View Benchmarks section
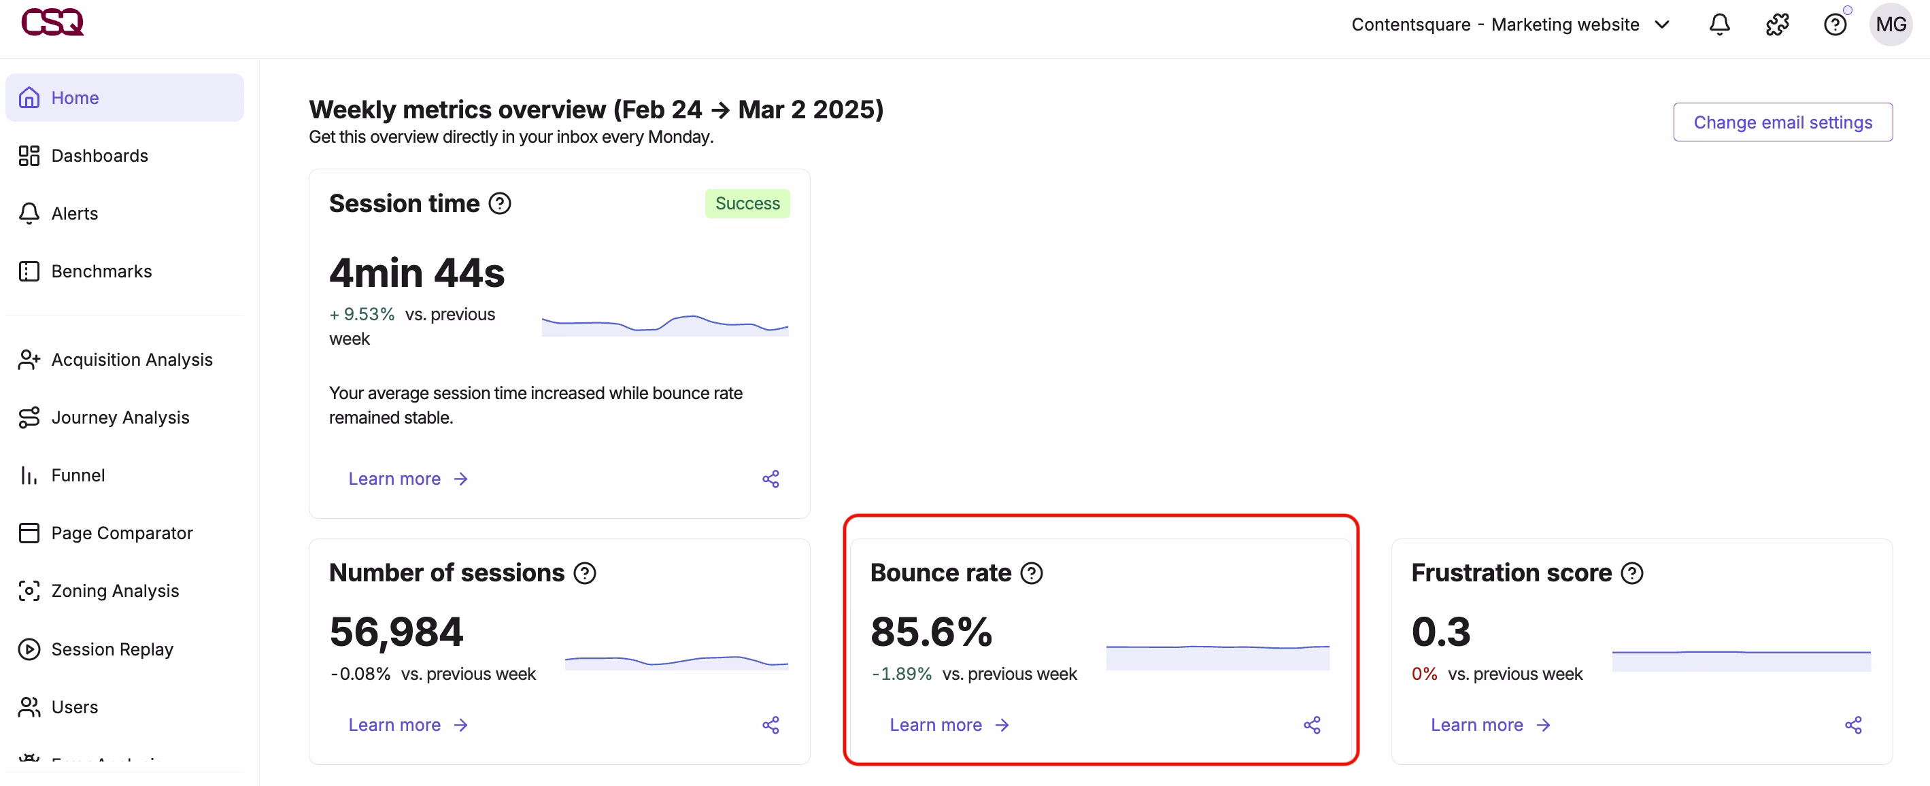Viewport: 1930px width, 786px height. 101,271
